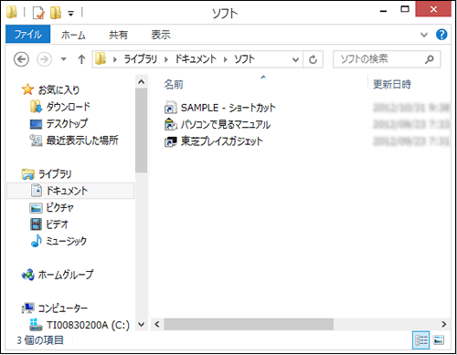Expand the ribbon with the chevron arrow
457x355 pixels.
pos(424,35)
